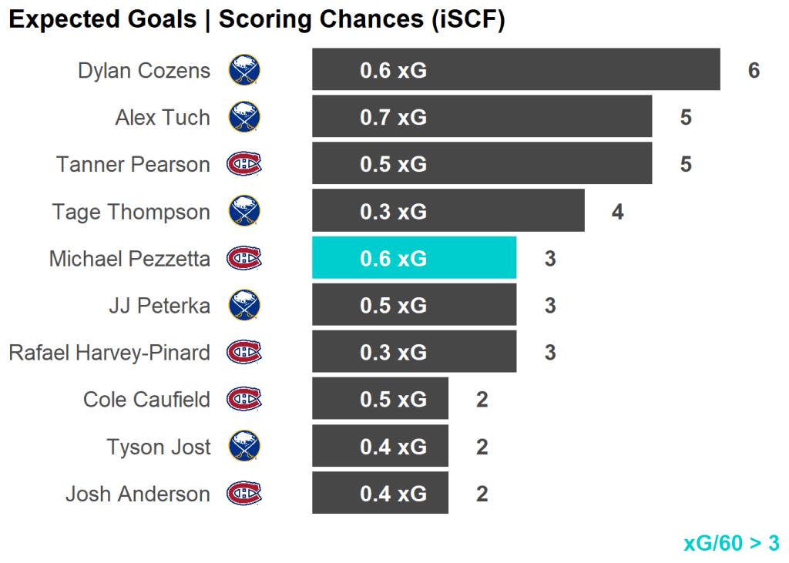Click the Sabres logo next to JJ Peterka
This screenshot has height=563, width=789.
pyautogui.click(x=244, y=305)
